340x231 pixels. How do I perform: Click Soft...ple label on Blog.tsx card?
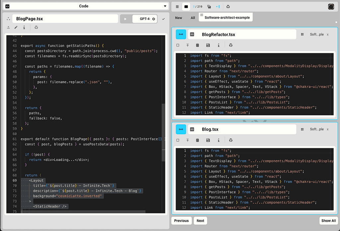click(x=316, y=129)
